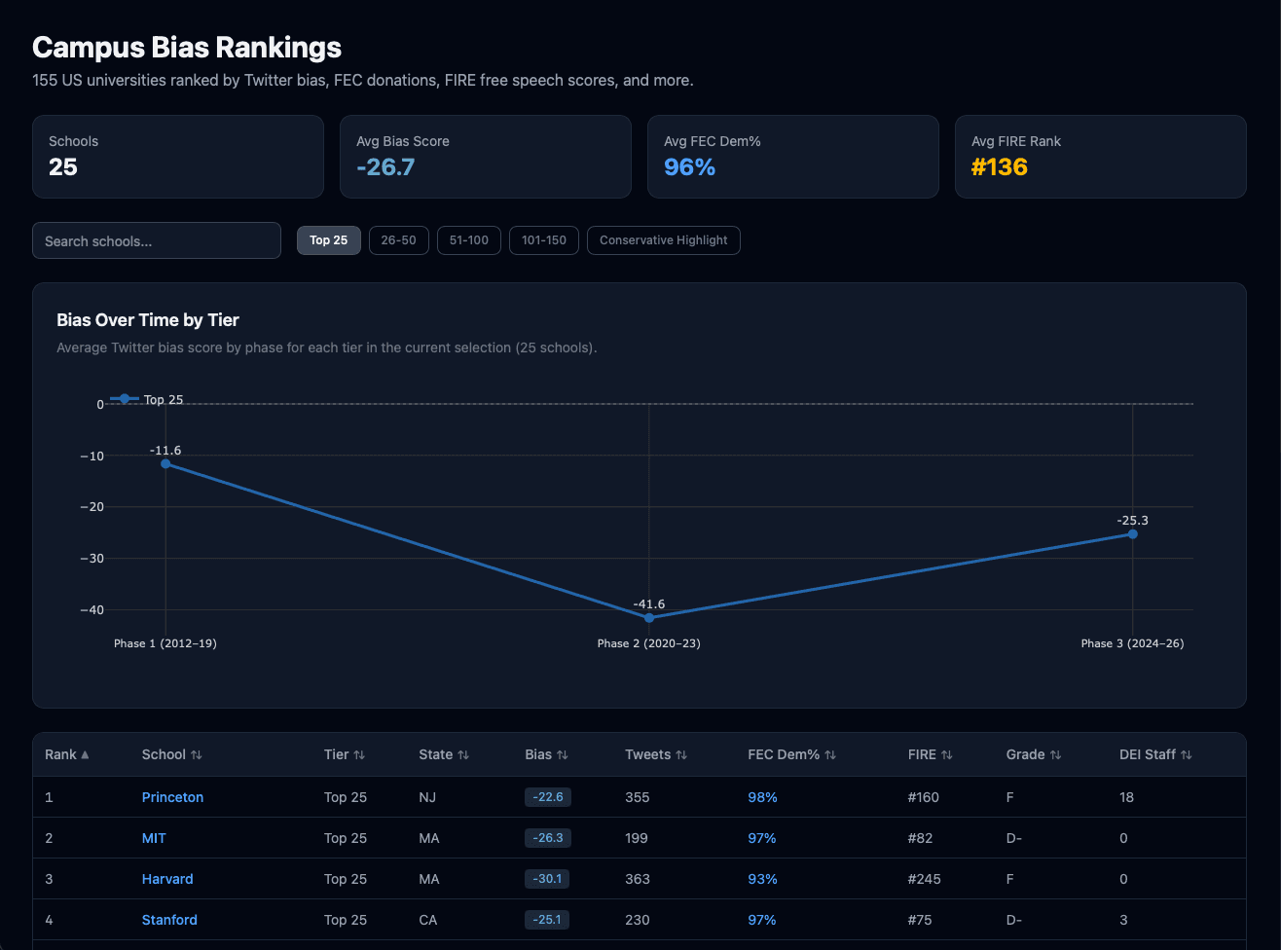Sort by Tier column arrows
1281x950 pixels.
(359, 755)
